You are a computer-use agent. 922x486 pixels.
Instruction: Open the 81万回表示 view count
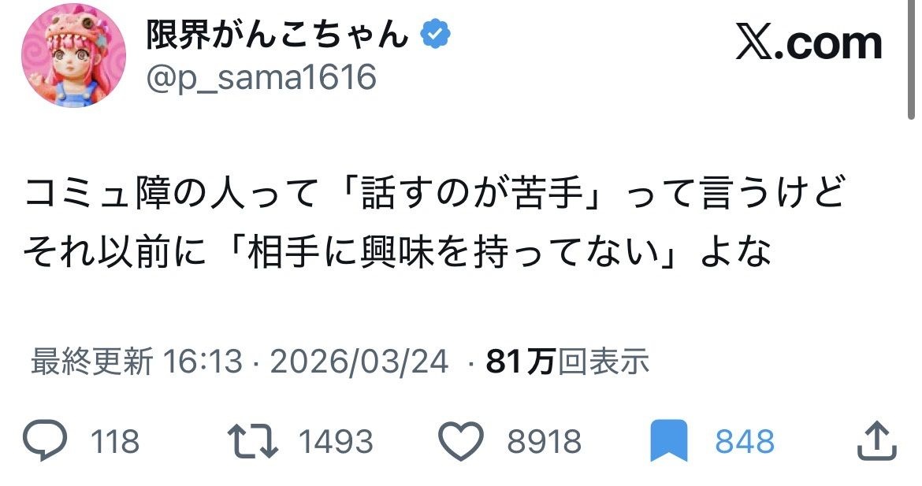567,362
